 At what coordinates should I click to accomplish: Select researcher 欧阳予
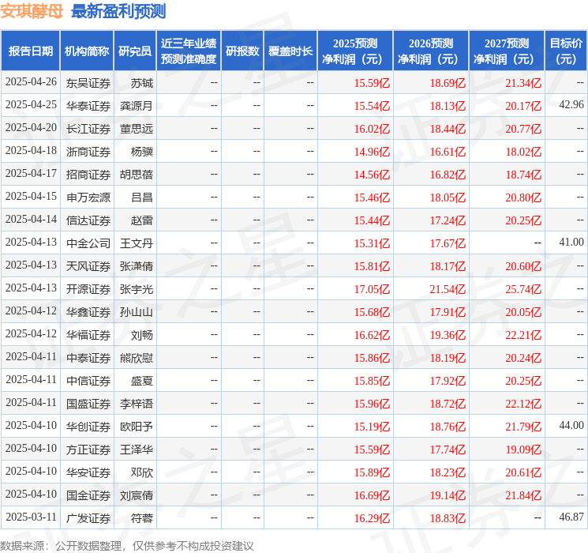[x=136, y=427]
